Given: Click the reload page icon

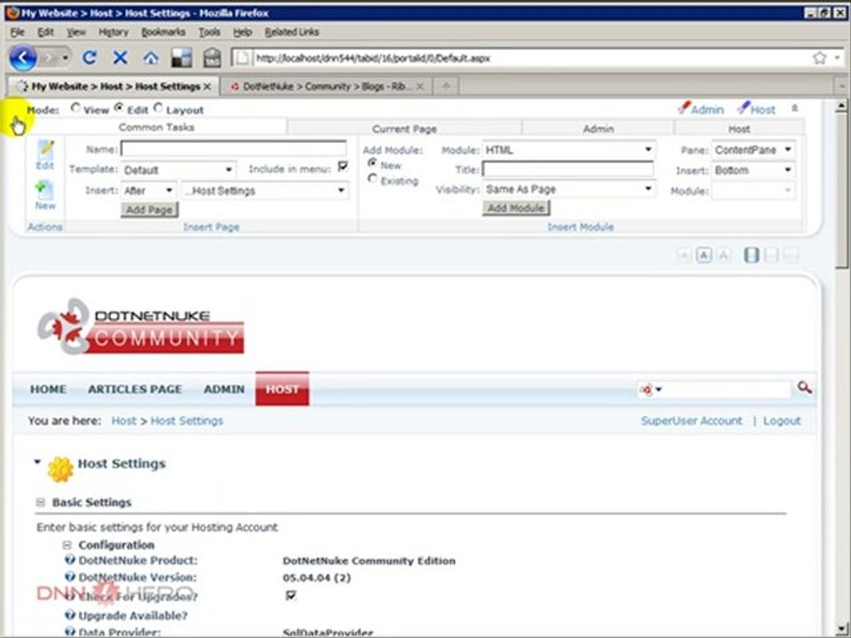Looking at the screenshot, I should coord(90,58).
